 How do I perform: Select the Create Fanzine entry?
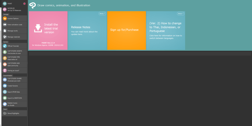pos(14,86)
